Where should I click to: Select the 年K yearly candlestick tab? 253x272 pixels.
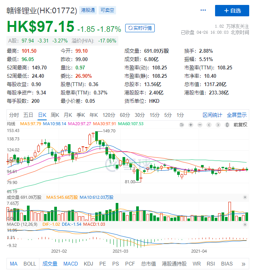coord(94,115)
